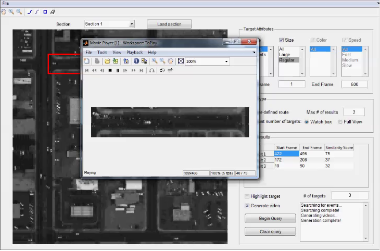Stop the movie in Movie Player
The height and width of the screenshot is (251, 380).
point(110,70)
